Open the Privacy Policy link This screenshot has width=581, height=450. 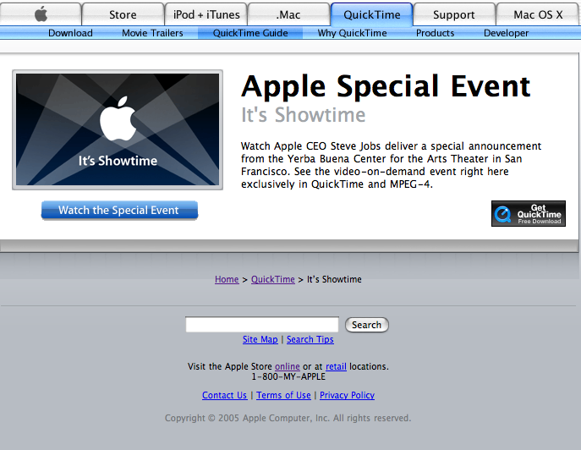[x=347, y=395]
